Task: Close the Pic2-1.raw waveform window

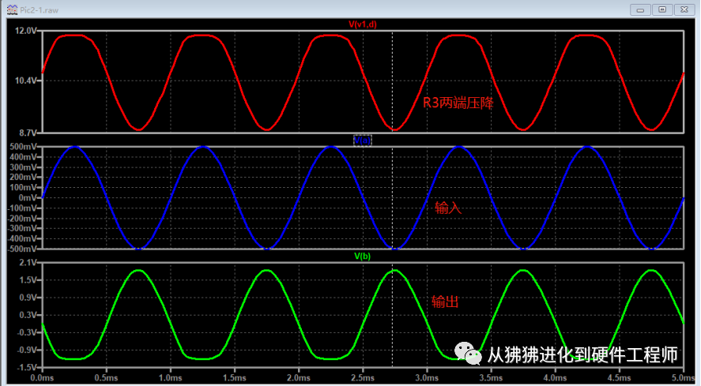Action: pos(684,9)
